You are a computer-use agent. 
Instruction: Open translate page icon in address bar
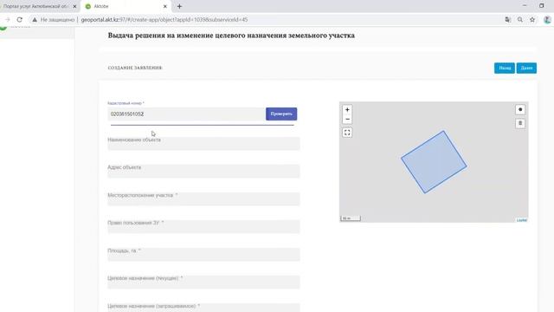[508, 20]
